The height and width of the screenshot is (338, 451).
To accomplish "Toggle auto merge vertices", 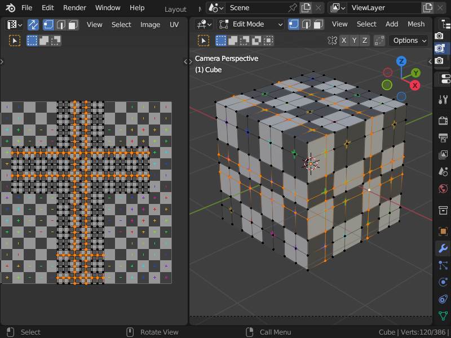I will coord(379,41).
